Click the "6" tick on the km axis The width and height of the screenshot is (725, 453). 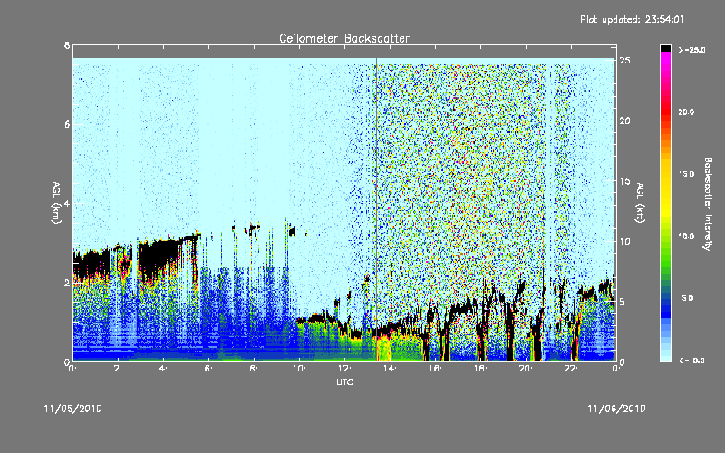[67, 124]
